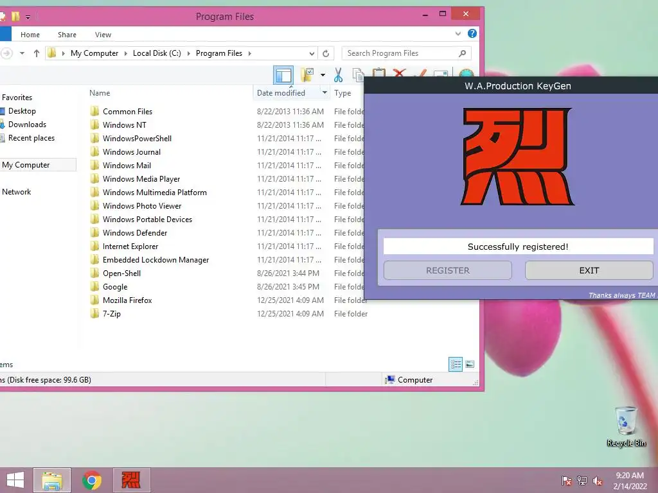This screenshot has height=493, width=658.
Task: Open the Home ribbon tab
Action: tap(30, 35)
